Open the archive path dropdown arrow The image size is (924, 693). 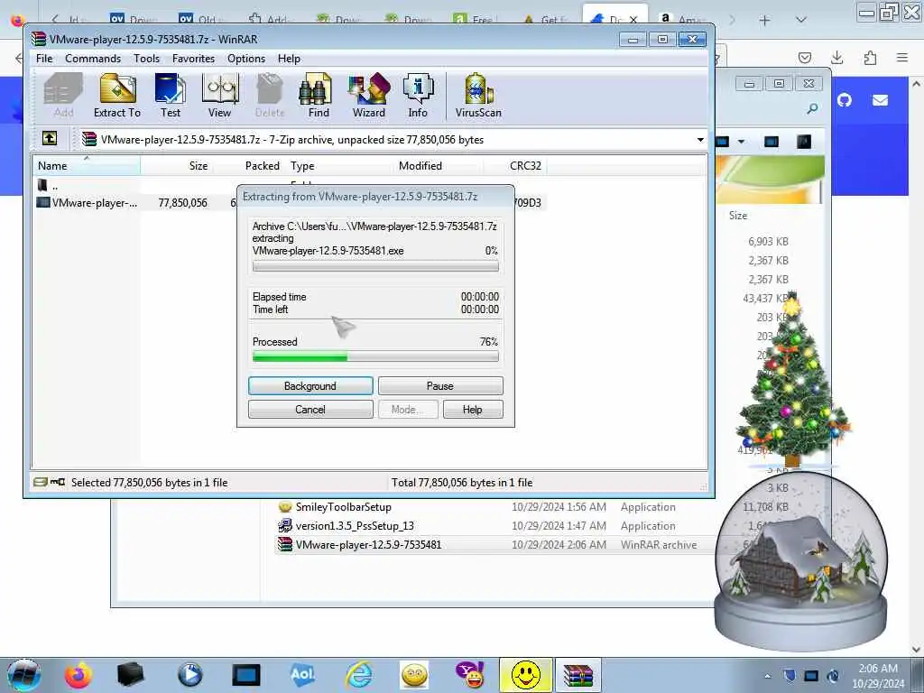click(700, 140)
